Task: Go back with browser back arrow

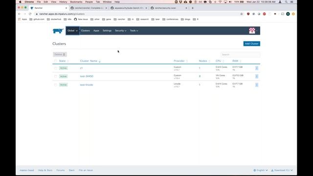Action: tap(20, 14)
